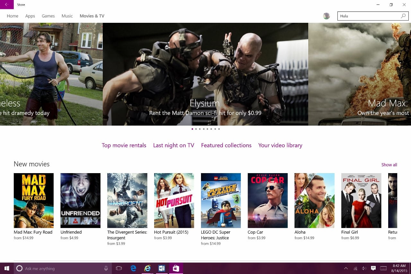This screenshot has width=411, height=274.
Task: Open Word from the taskbar
Action: (162, 268)
